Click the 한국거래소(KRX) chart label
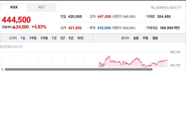Screen dimensions: 186x130 tap(11, 47)
